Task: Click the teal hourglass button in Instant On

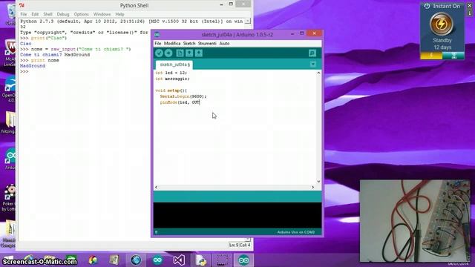Action: click(x=453, y=56)
